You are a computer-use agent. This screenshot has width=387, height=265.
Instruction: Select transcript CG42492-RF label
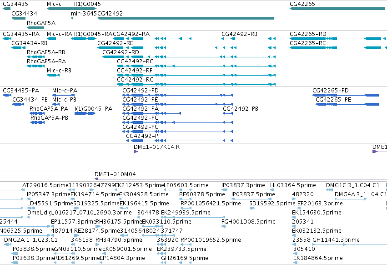[134, 71]
